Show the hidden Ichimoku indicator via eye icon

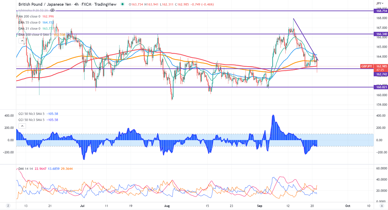pos(52,10)
